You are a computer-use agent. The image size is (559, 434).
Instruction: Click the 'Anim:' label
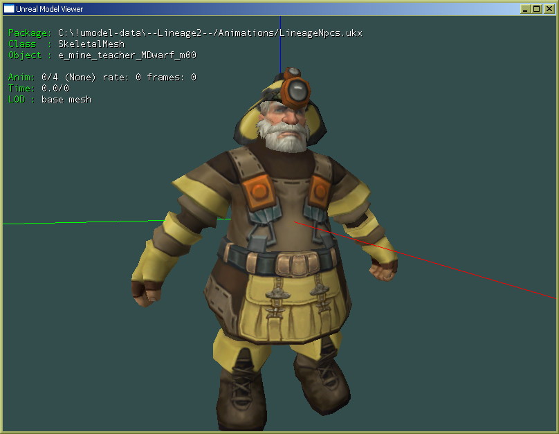21,78
